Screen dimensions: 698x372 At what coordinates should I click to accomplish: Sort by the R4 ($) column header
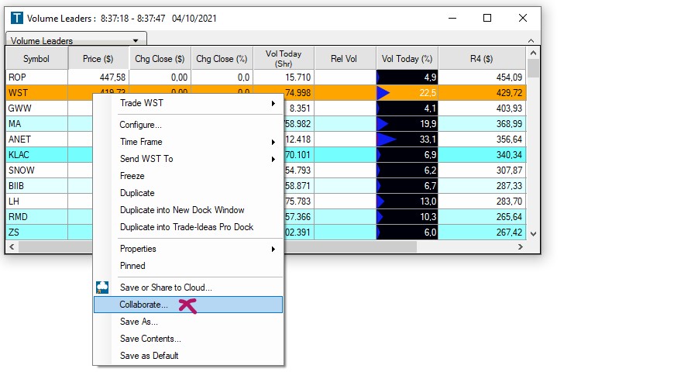pos(482,58)
